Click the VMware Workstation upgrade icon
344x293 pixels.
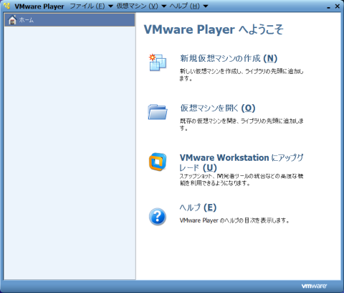coord(158,162)
